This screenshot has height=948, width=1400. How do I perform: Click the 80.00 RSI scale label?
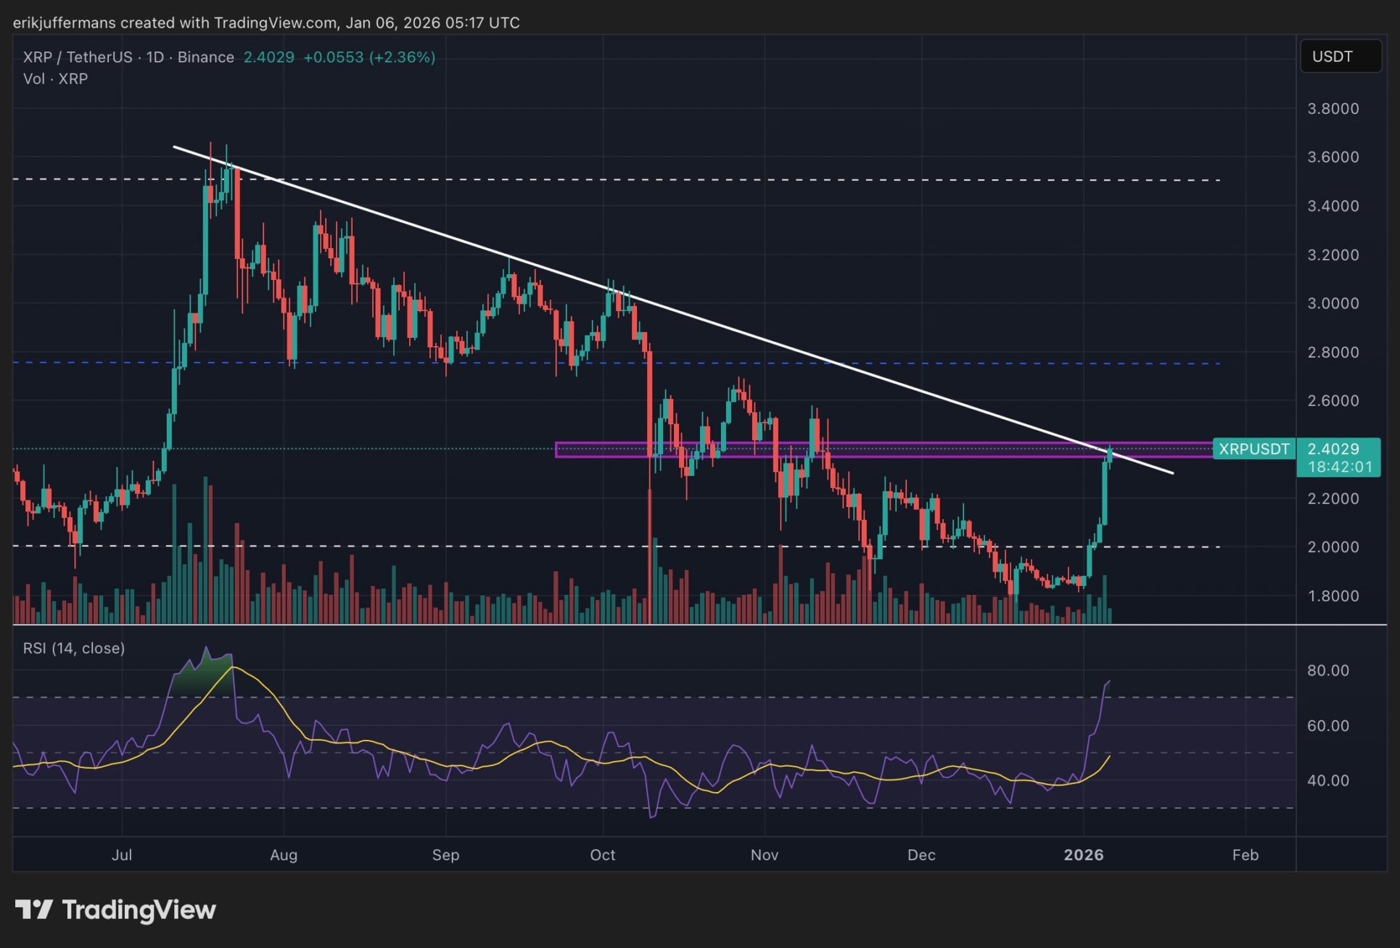[x=1327, y=670]
